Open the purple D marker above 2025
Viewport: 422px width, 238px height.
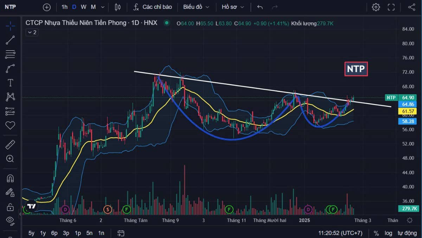(308, 210)
